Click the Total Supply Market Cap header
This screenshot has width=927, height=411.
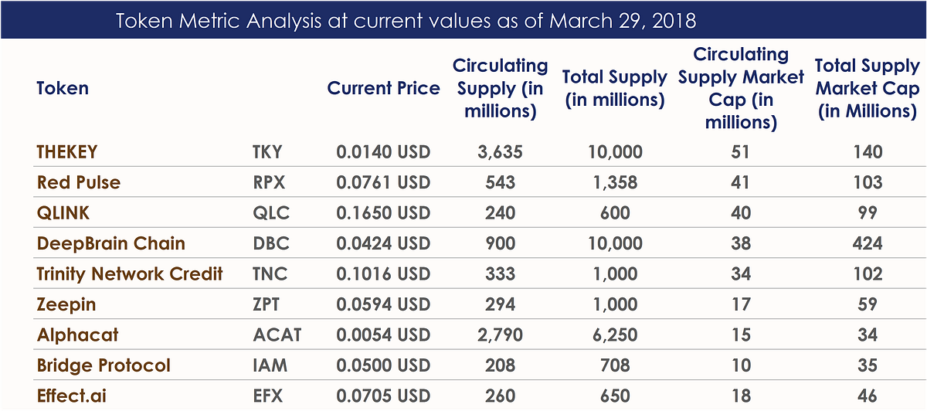(868, 88)
